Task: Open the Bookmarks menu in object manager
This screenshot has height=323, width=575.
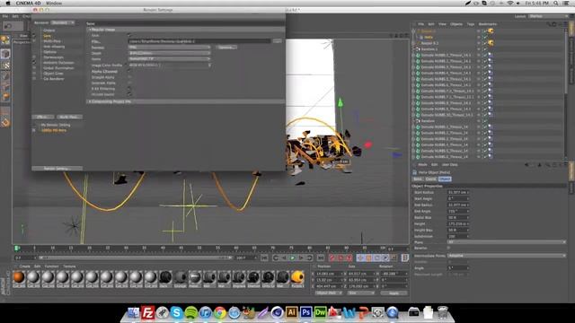Action: pyautogui.click(x=487, y=24)
